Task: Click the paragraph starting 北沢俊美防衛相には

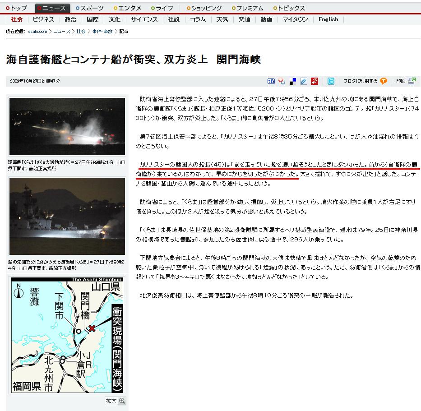Action: coord(246,296)
